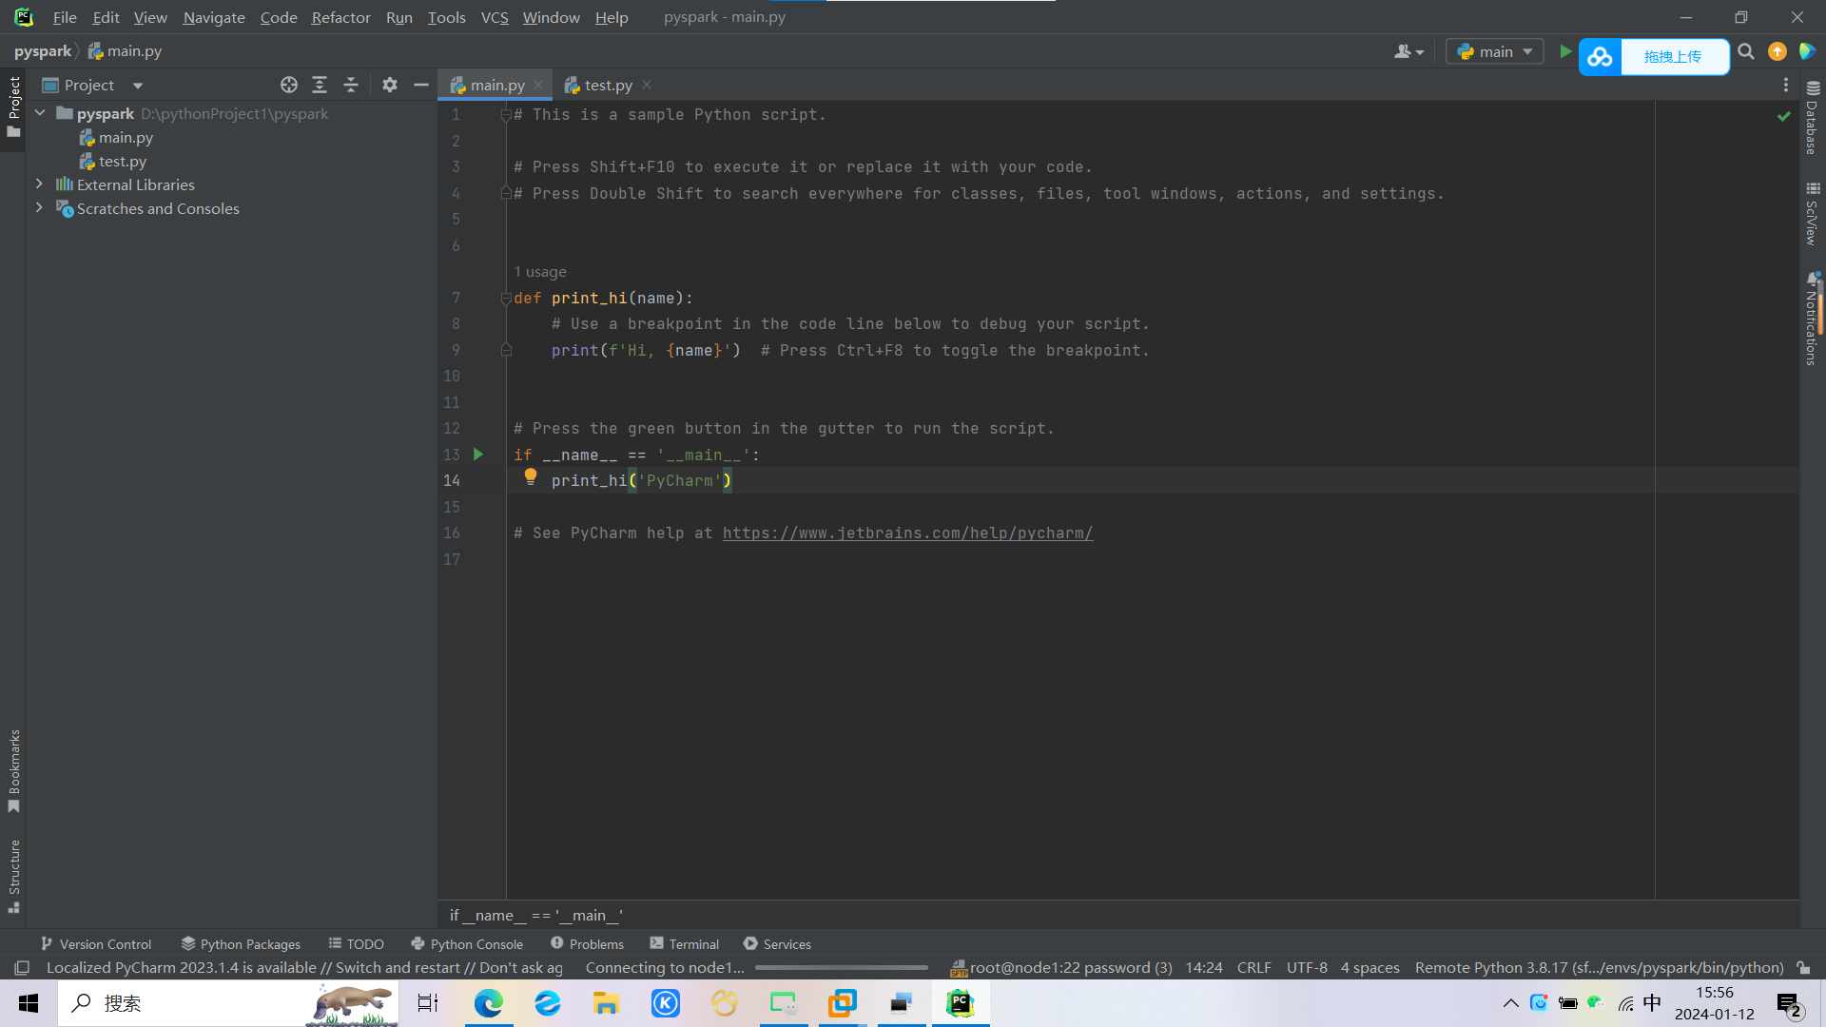The width and height of the screenshot is (1826, 1027).
Task: Click the Select Opened File target icon
Action: click(289, 86)
